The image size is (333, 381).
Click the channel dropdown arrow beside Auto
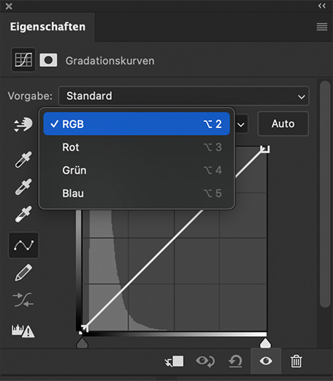click(x=241, y=125)
